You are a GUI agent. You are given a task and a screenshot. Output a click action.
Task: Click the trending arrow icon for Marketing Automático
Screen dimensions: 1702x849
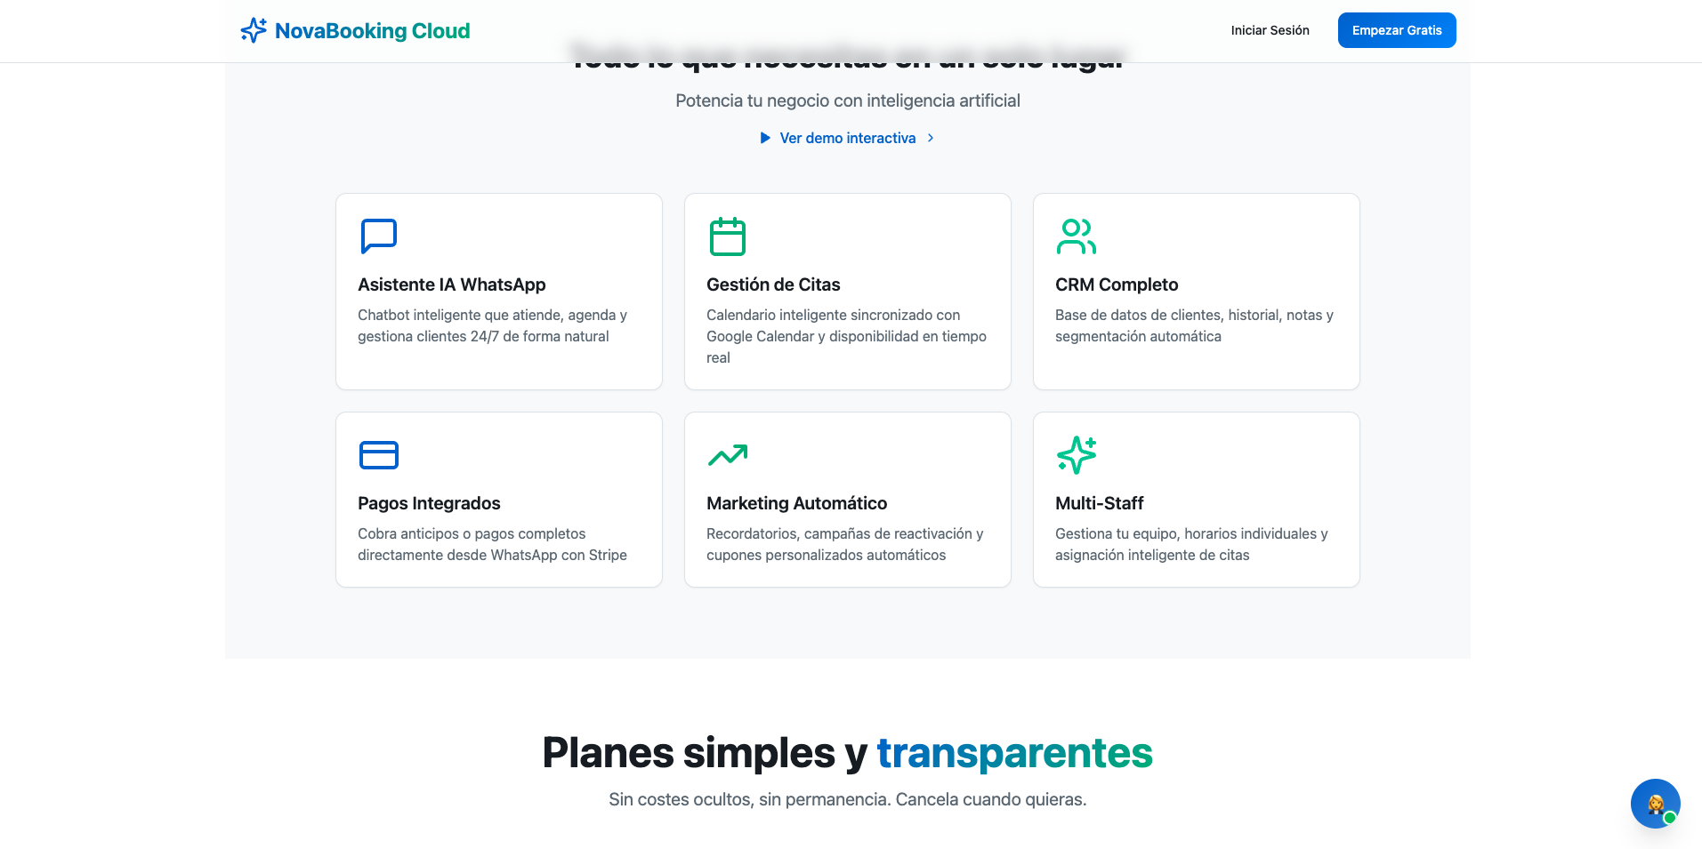coord(728,455)
